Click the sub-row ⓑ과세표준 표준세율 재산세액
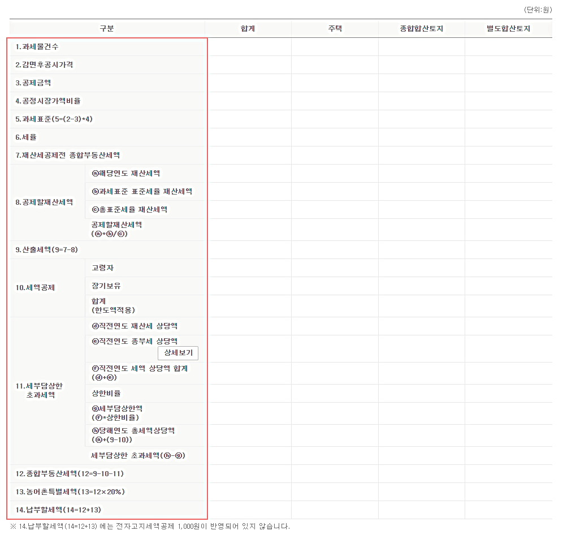This screenshot has height=539, width=563. pyautogui.click(x=142, y=192)
